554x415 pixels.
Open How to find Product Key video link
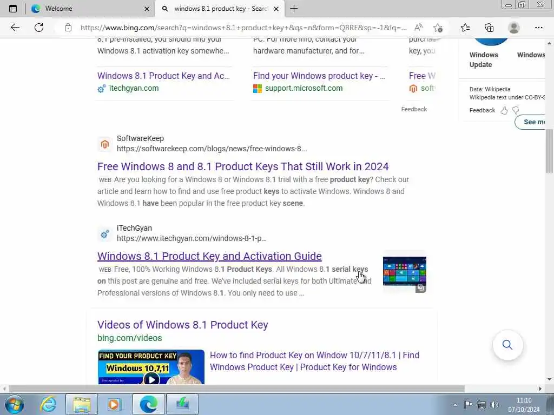point(314,361)
